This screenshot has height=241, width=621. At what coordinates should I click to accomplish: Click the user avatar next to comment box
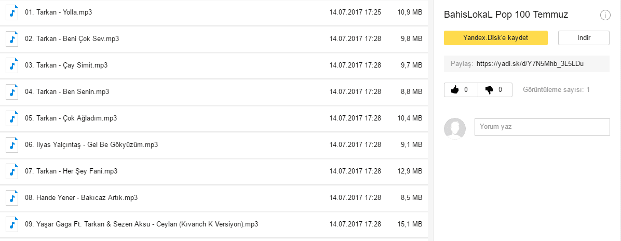[455, 128]
